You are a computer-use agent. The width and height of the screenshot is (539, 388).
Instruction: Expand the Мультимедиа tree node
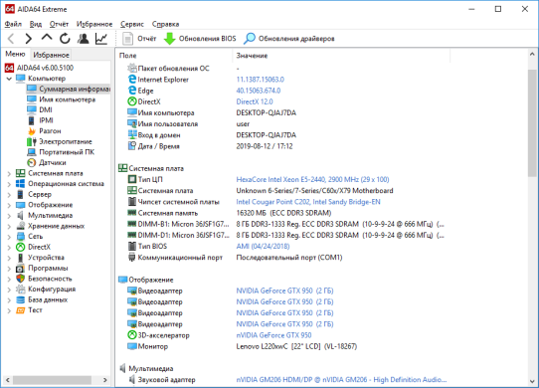click(x=9, y=216)
